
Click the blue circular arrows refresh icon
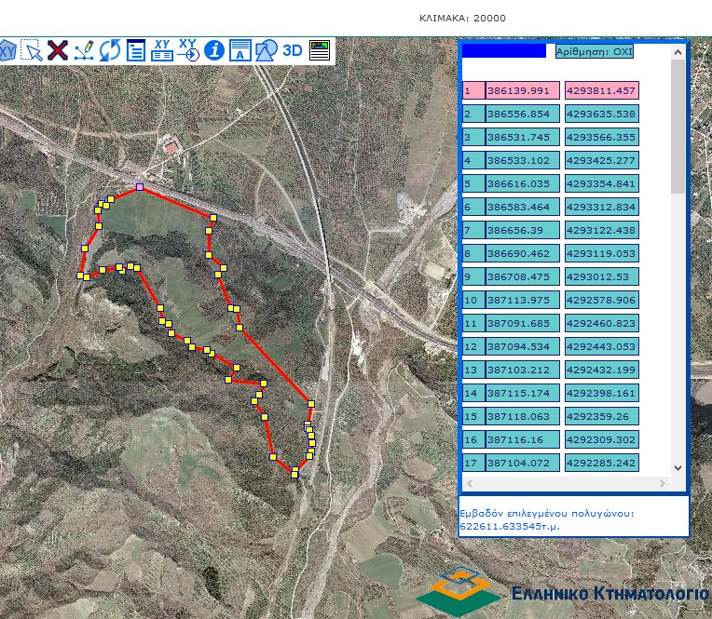pos(110,50)
